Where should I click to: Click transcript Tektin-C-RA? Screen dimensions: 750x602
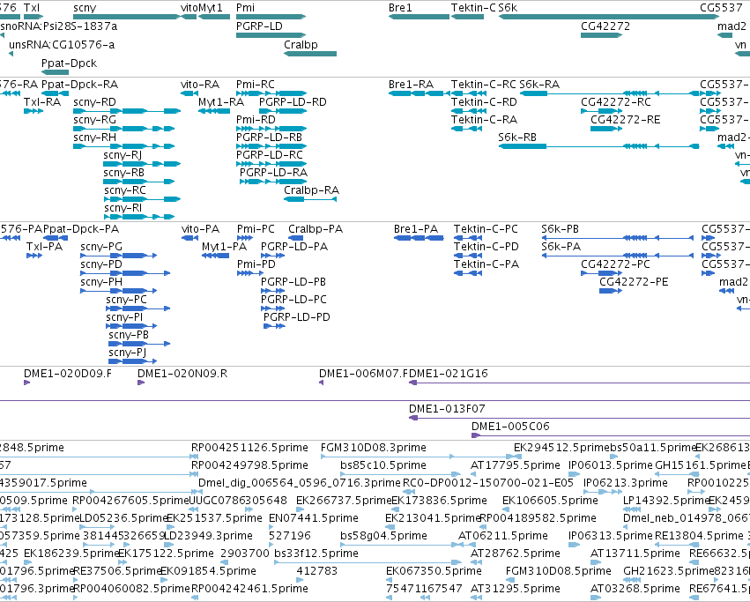click(466, 129)
